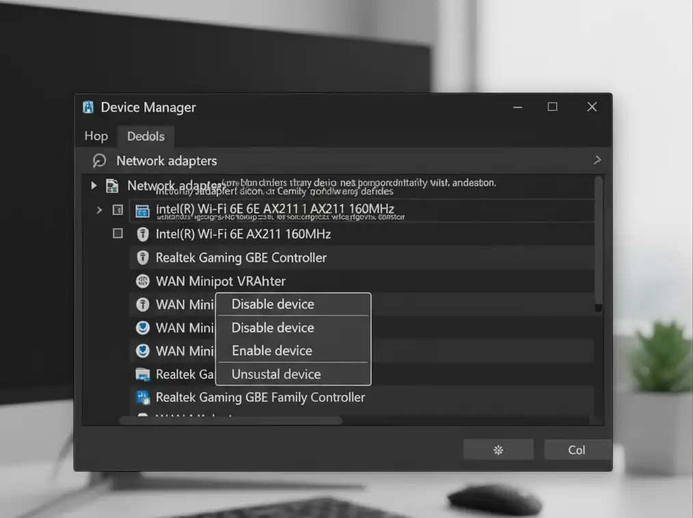Open the Hop menu
This screenshot has width=693, height=518.
96,136
